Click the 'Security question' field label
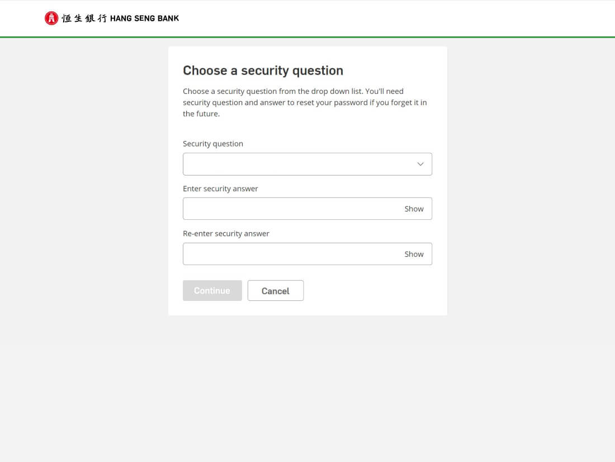Screen dimensions: 615x462 [213, 144]
